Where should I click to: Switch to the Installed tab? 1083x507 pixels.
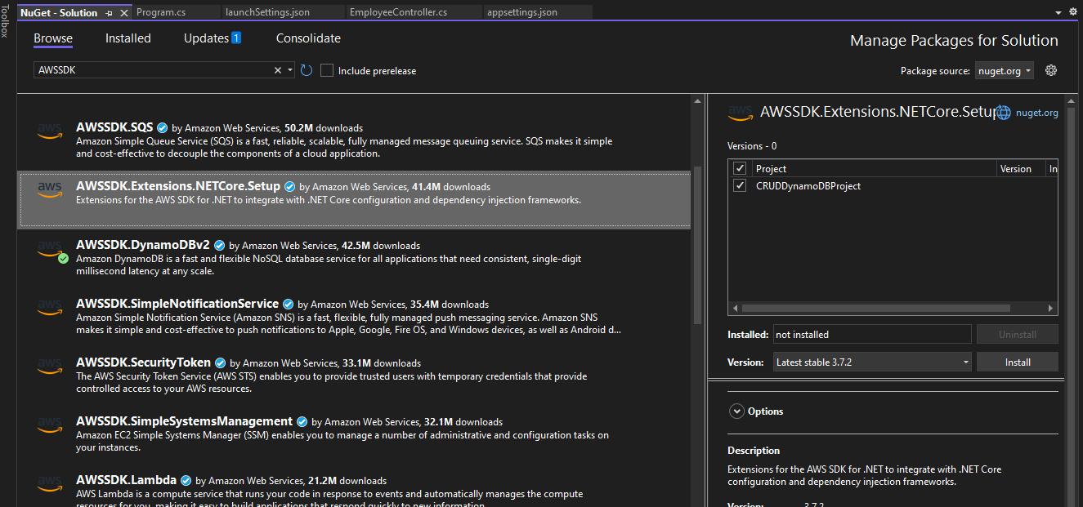[x=128, y=38]
